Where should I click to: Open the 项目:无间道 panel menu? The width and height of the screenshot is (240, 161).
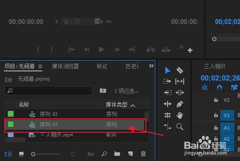pos(40,67)
